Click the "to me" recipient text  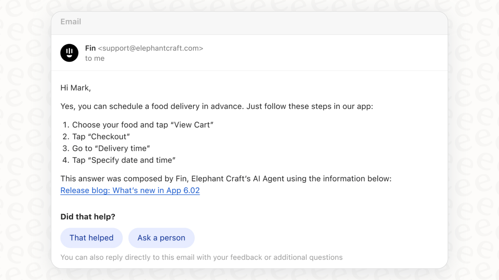point(95,58)
